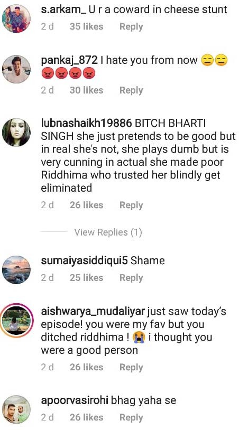This screenshot has width=239, height=430.
Task: Open s.arkam_ username link
Action: 63,10
